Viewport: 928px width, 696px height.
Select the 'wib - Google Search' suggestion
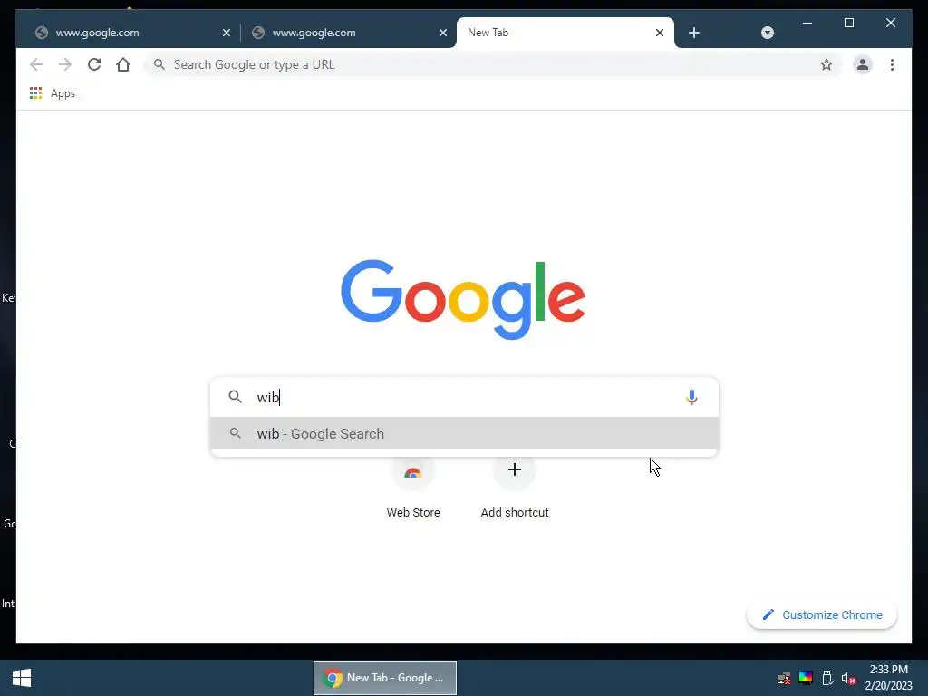point(465,434)
